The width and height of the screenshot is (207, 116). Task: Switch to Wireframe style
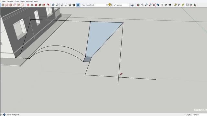pyautogui.click(x=62, y=5)
